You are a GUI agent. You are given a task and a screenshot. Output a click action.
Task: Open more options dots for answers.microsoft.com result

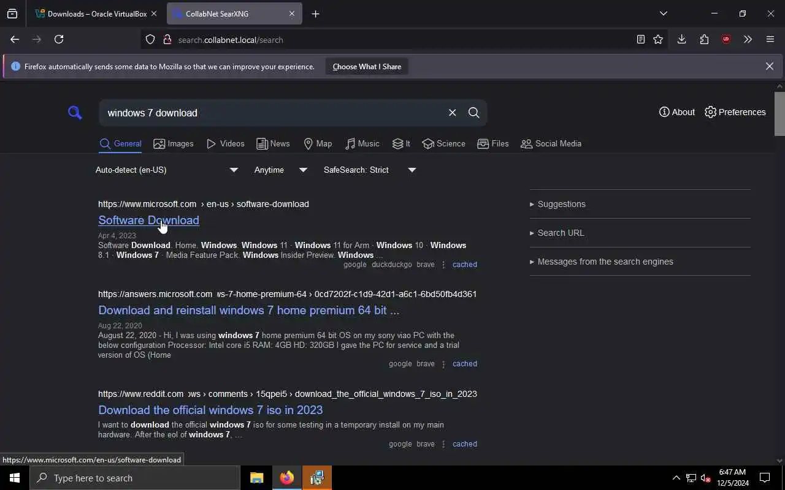coord(443,364)
